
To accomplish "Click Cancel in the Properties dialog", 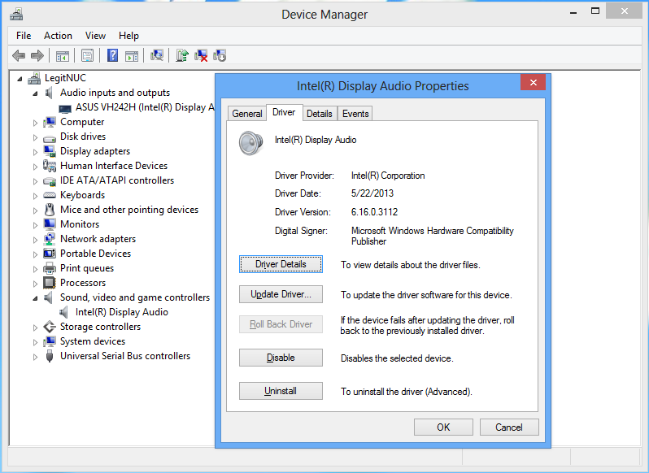I will point(509,427).
